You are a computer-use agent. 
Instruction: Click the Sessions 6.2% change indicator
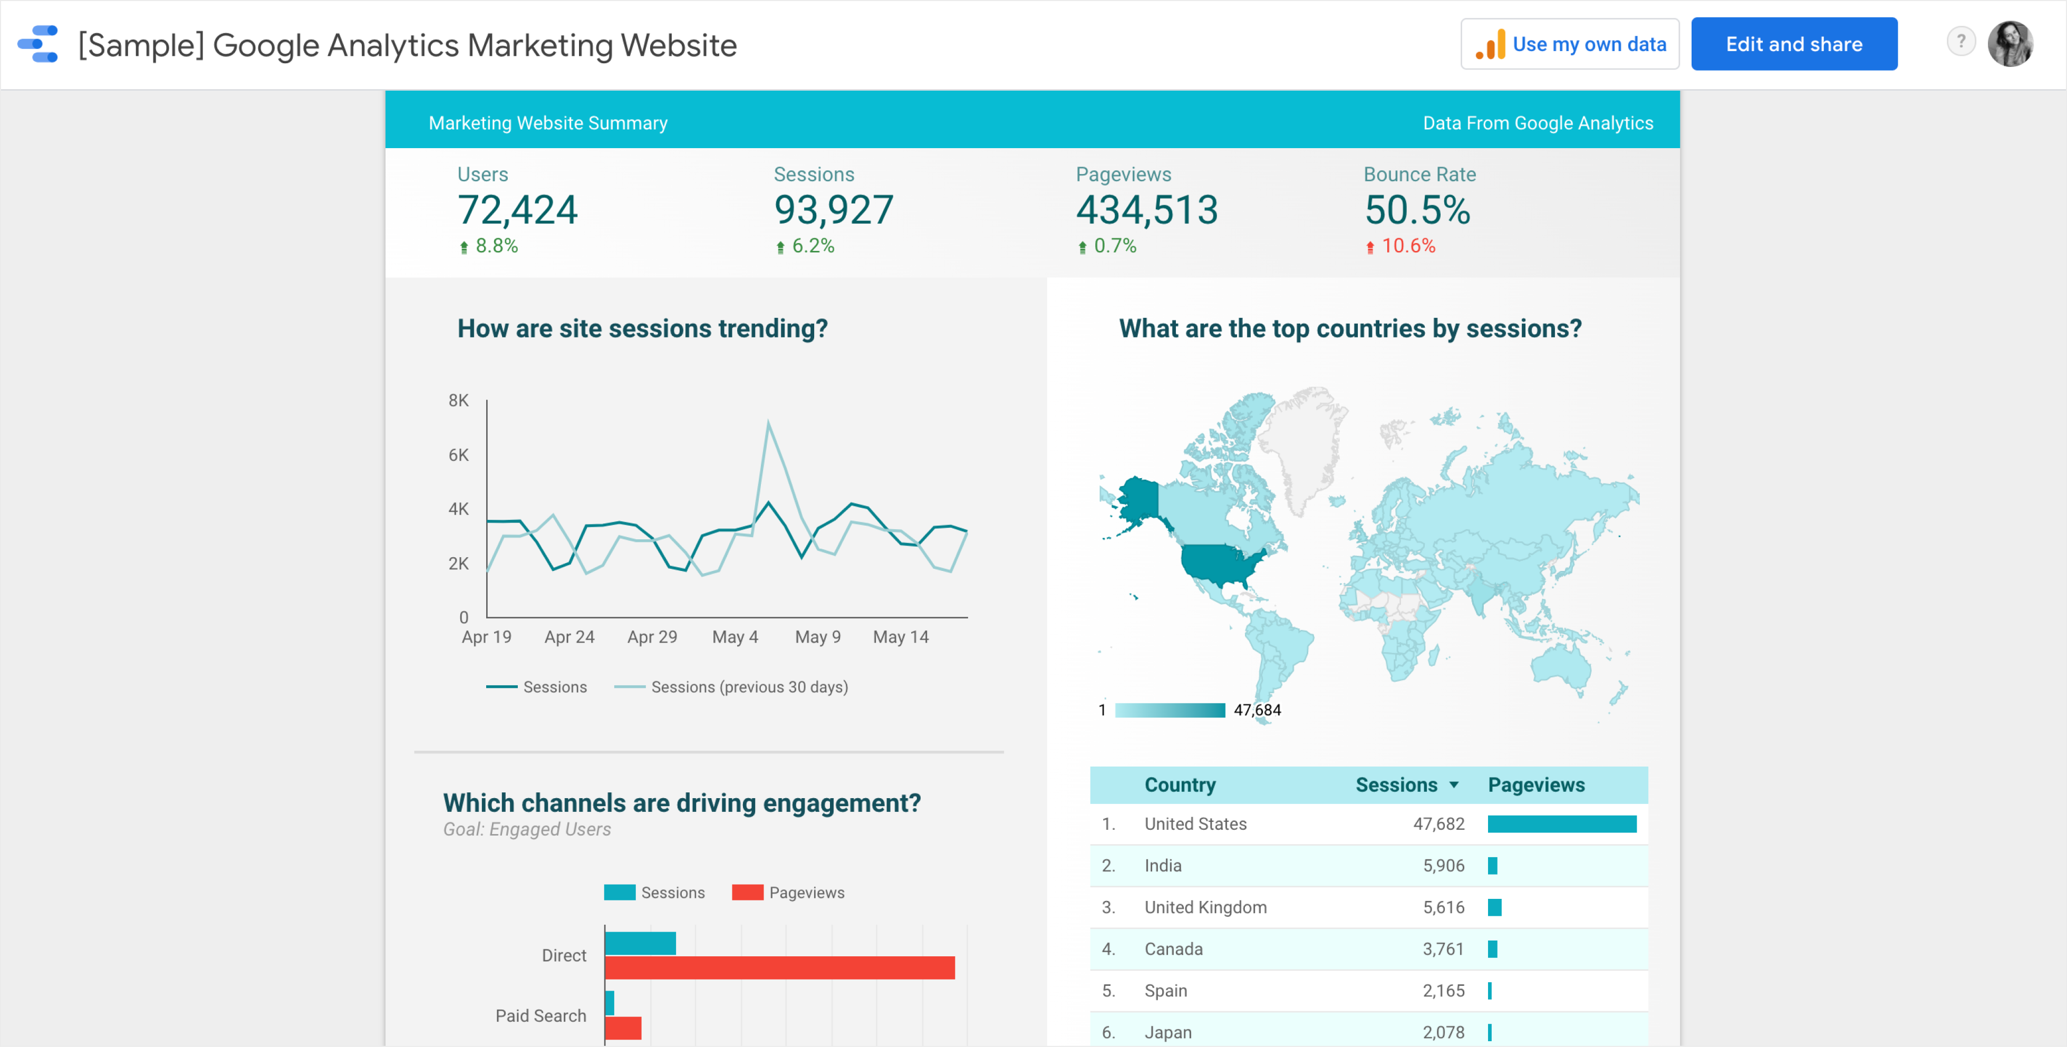click(x=805, y=246)
